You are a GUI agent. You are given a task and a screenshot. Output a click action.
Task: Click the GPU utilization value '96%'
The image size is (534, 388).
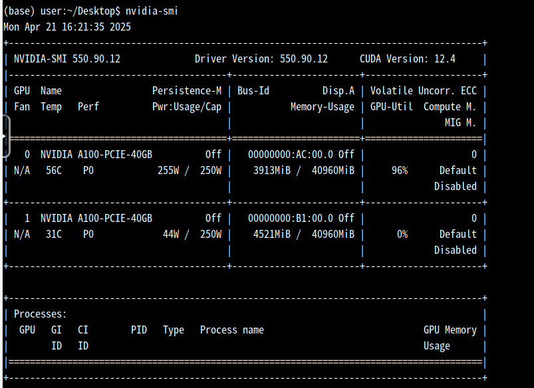click(x=400, y=171)
